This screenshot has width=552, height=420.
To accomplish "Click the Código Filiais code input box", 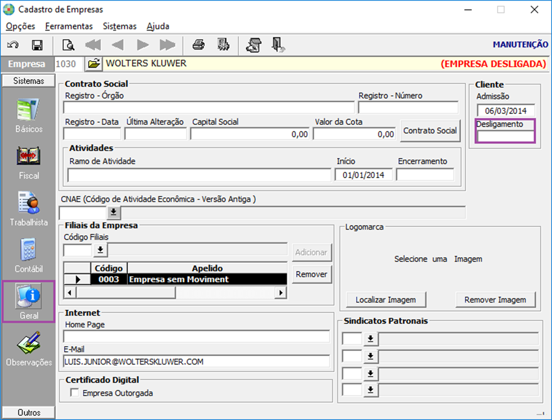I will (78, 250).
